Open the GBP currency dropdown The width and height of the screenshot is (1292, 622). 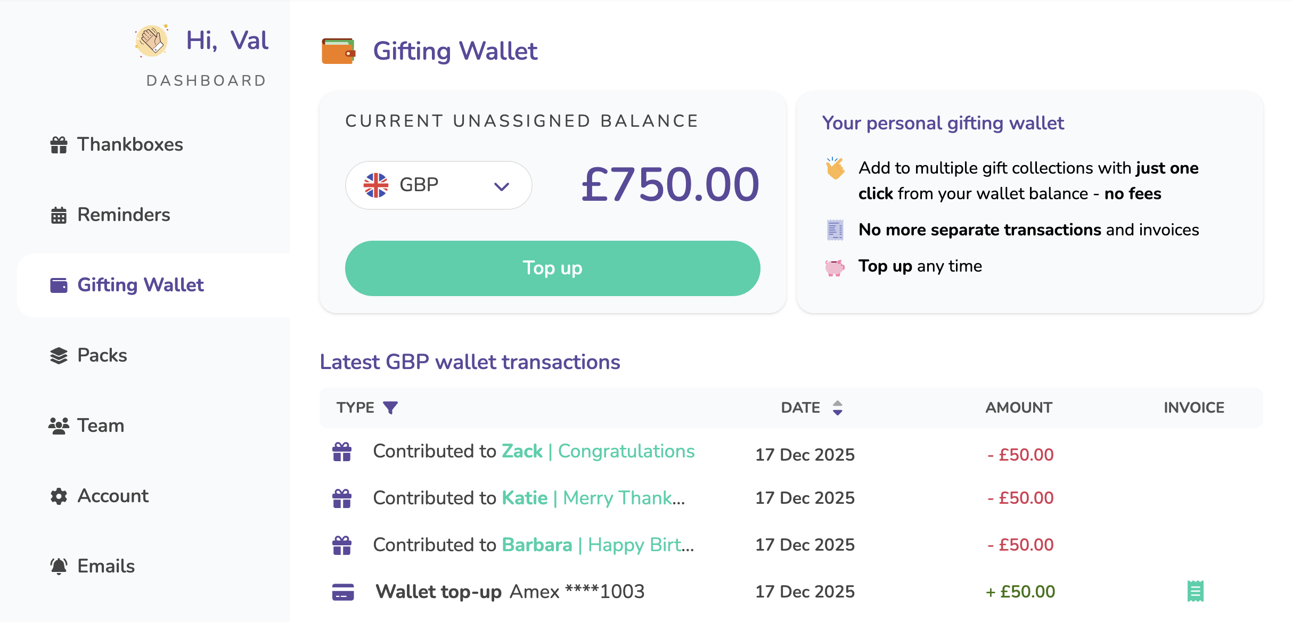pyautogui.click(x=438, y=185)
